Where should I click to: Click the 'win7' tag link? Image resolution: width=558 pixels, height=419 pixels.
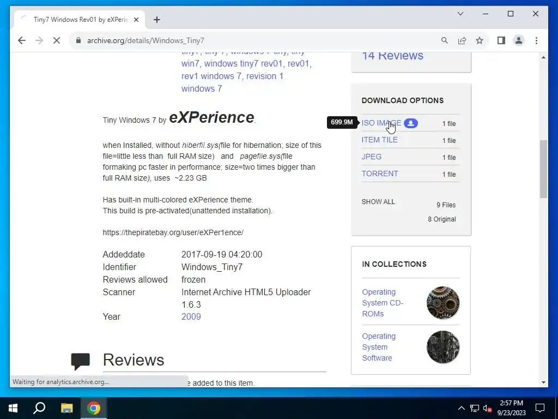click(190, 64)
